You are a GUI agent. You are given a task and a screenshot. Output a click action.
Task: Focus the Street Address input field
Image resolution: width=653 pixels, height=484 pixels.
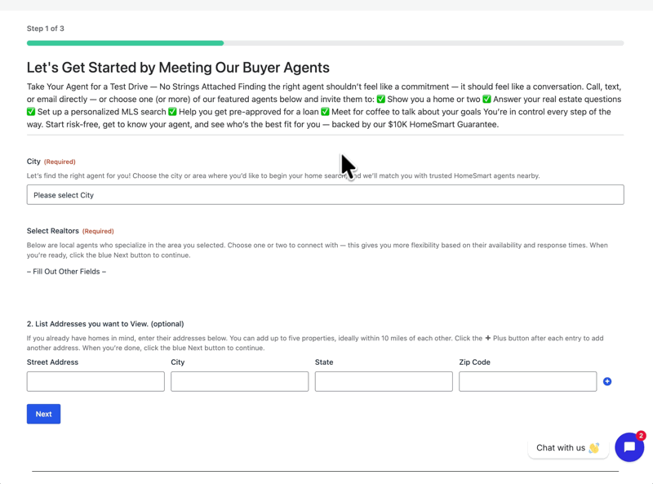pos(96,381)
